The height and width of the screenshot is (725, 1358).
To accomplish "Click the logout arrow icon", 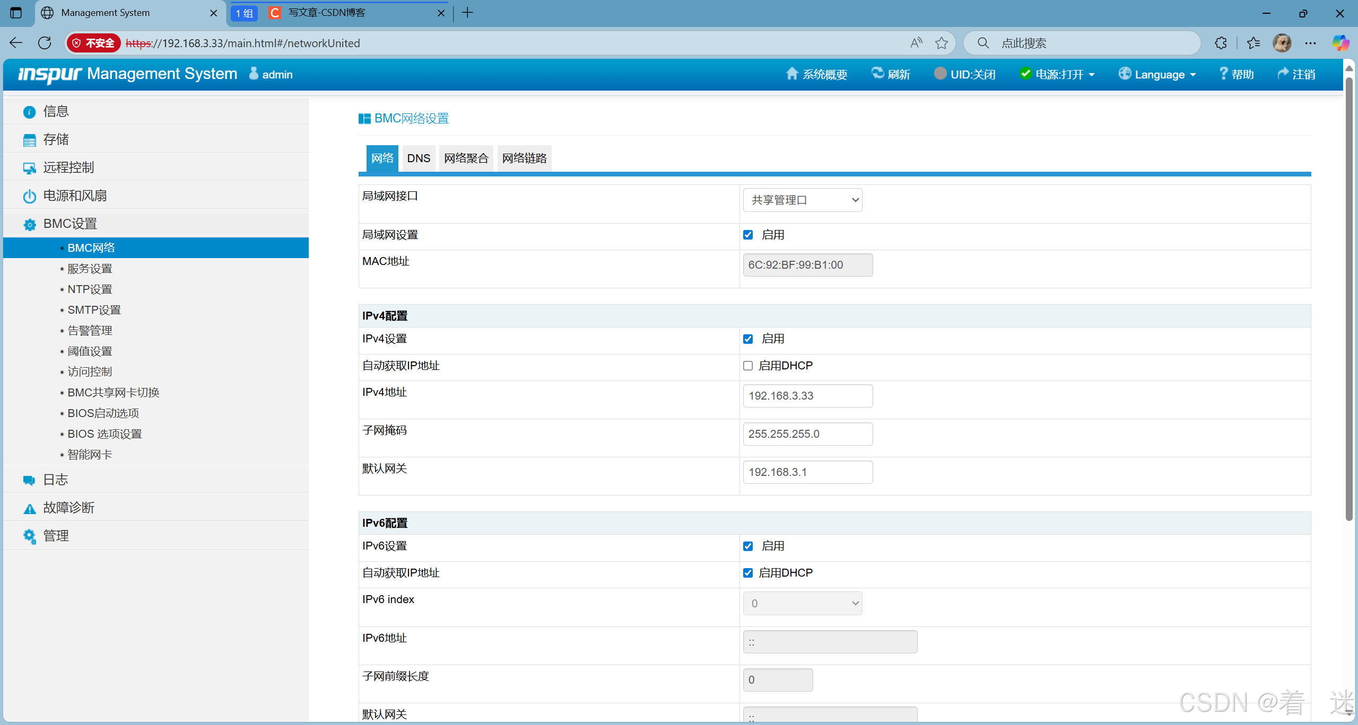I will pyautogui.click(x=1283, y=74).
